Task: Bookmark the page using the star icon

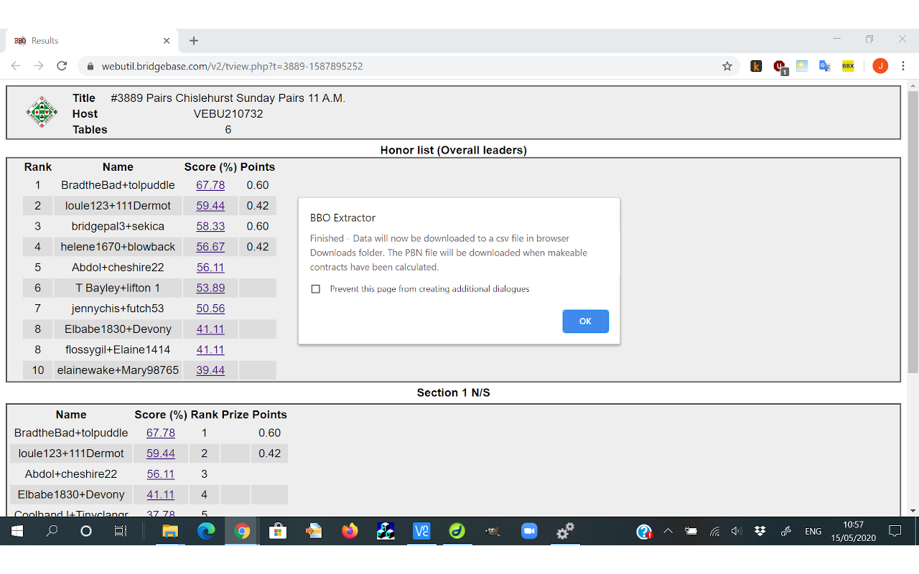Action: tap(727, 65)
